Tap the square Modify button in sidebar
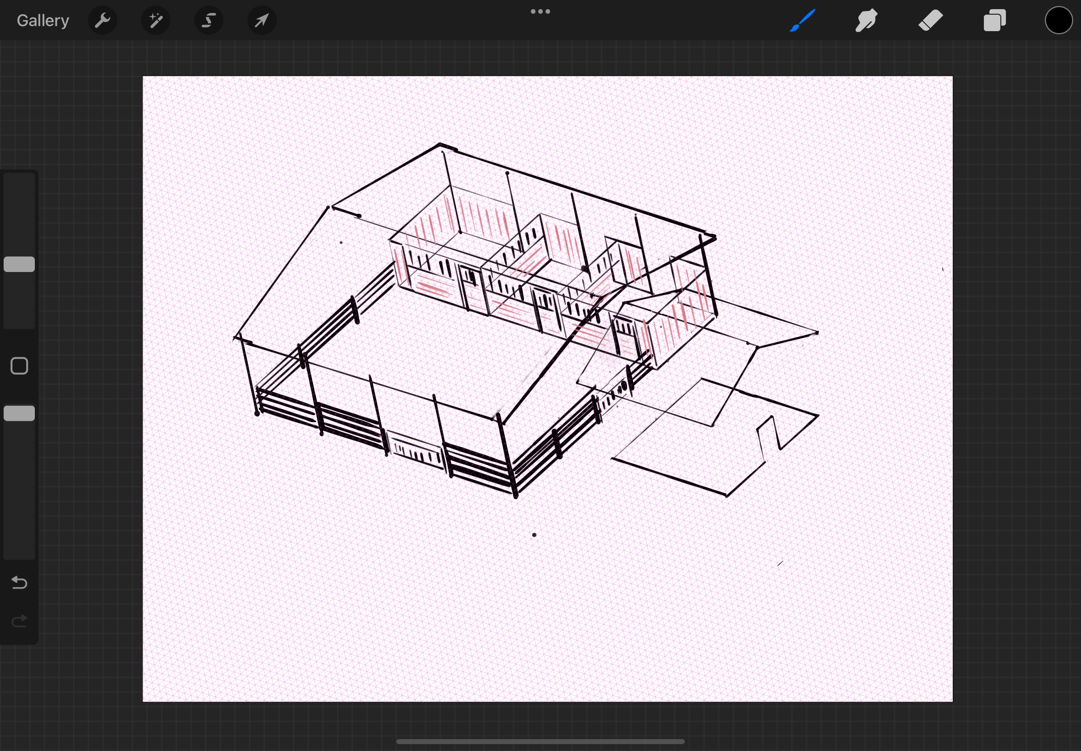This screenshot has width=1081, height=751. (x=19, y=365)
